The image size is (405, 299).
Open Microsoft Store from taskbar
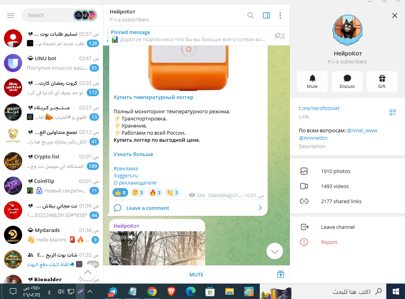[x=210, y=291]
